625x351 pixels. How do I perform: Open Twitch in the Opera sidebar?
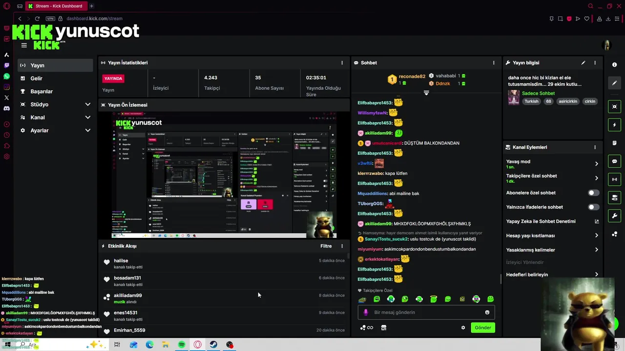7,65
